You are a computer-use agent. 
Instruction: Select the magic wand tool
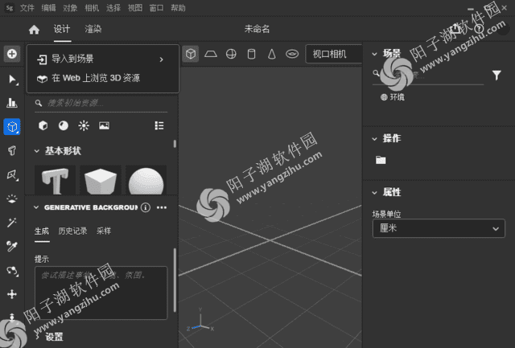point(12,223)
